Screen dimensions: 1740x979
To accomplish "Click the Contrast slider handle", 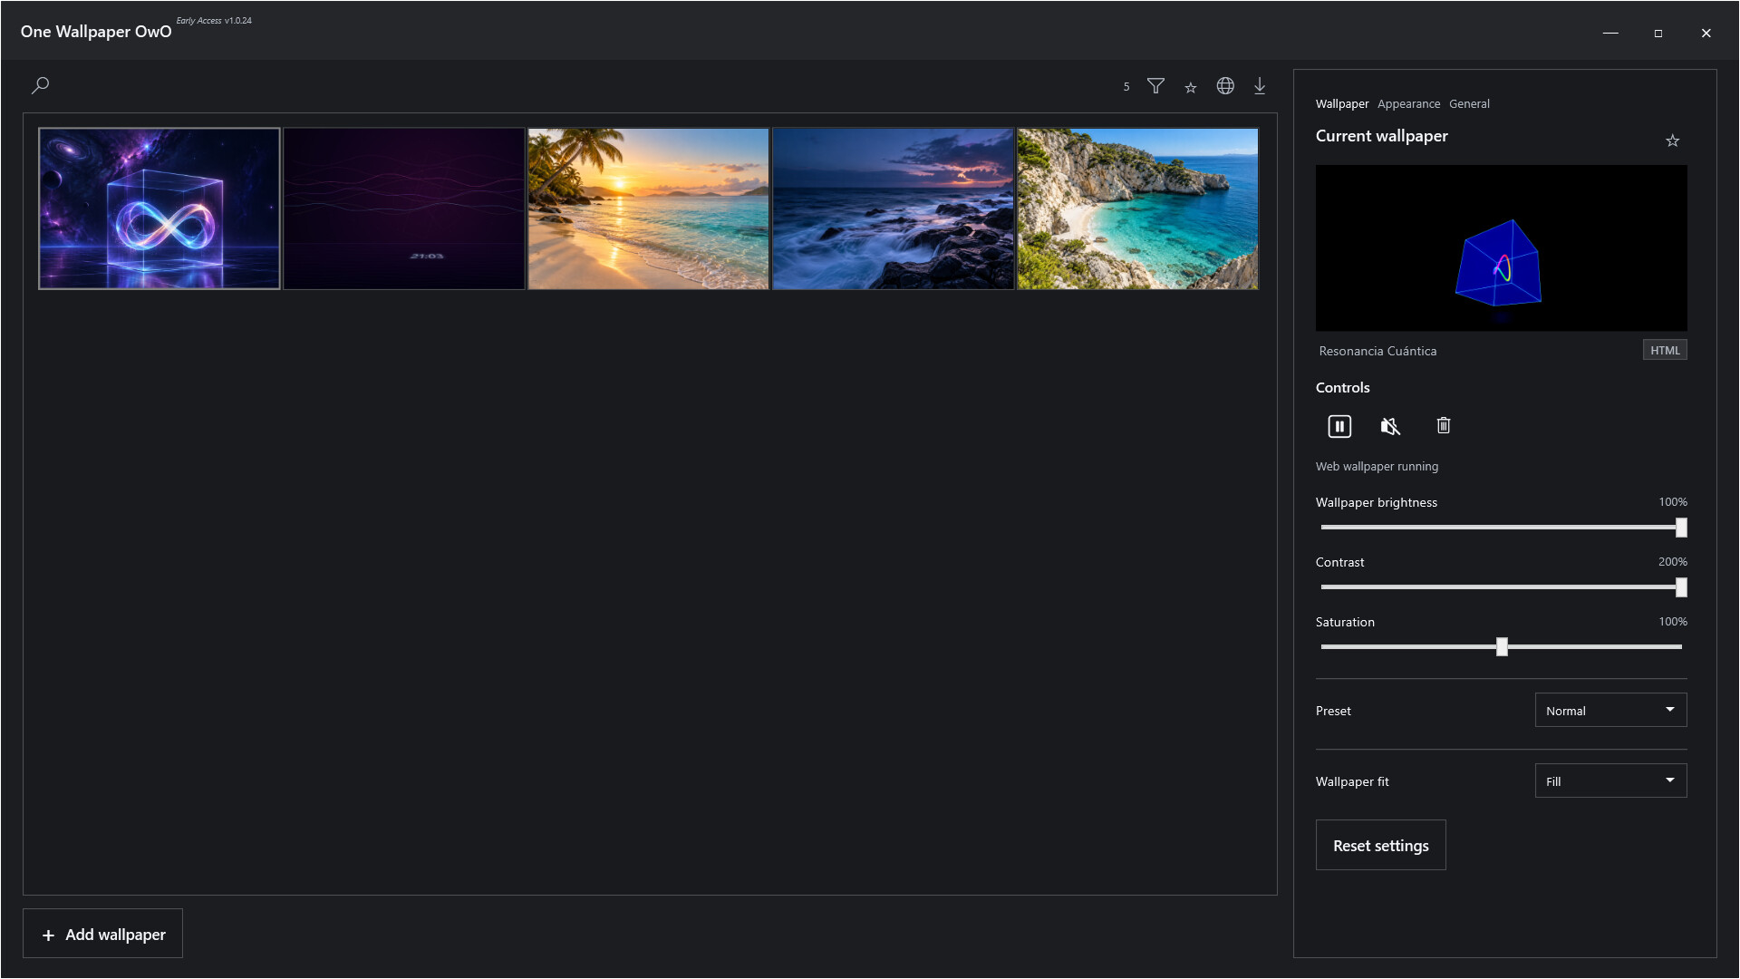I will point(1681,587).
